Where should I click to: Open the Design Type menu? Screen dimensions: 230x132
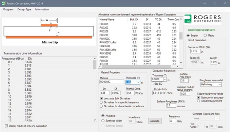(24, 9)
